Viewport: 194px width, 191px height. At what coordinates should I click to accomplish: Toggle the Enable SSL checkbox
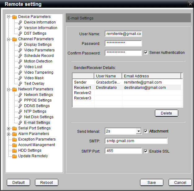(146, 151)
